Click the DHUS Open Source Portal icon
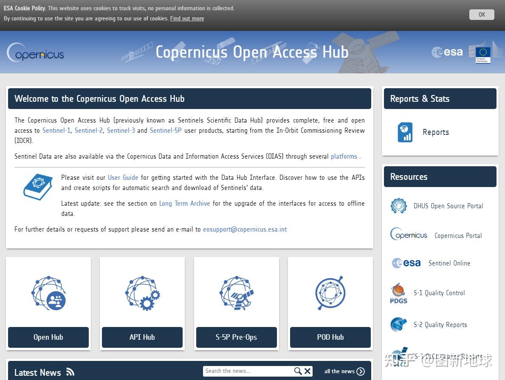This screenshot has height=380, width=505. [399, 206]
